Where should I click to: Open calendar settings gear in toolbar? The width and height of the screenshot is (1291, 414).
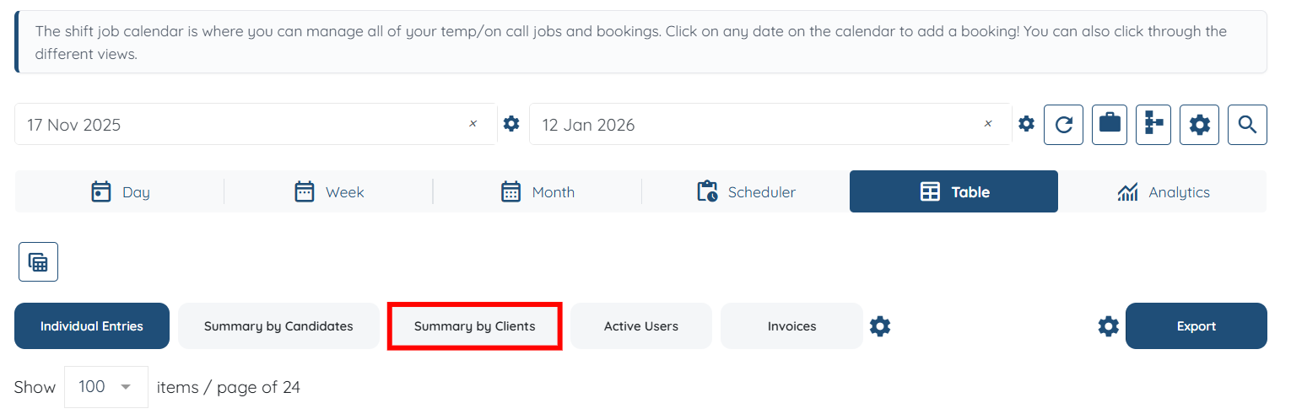tap(1199, 125)
